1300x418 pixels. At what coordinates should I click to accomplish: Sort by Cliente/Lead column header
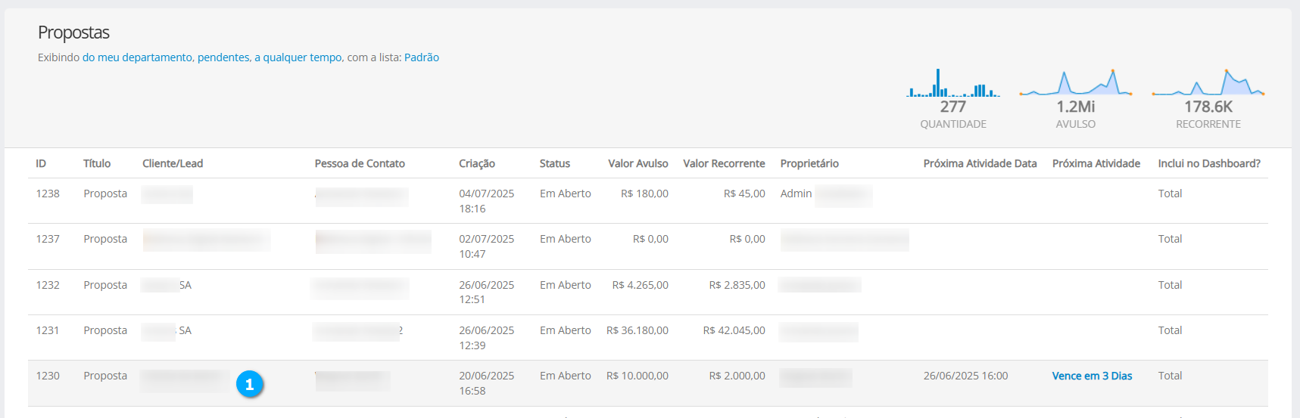173,163
